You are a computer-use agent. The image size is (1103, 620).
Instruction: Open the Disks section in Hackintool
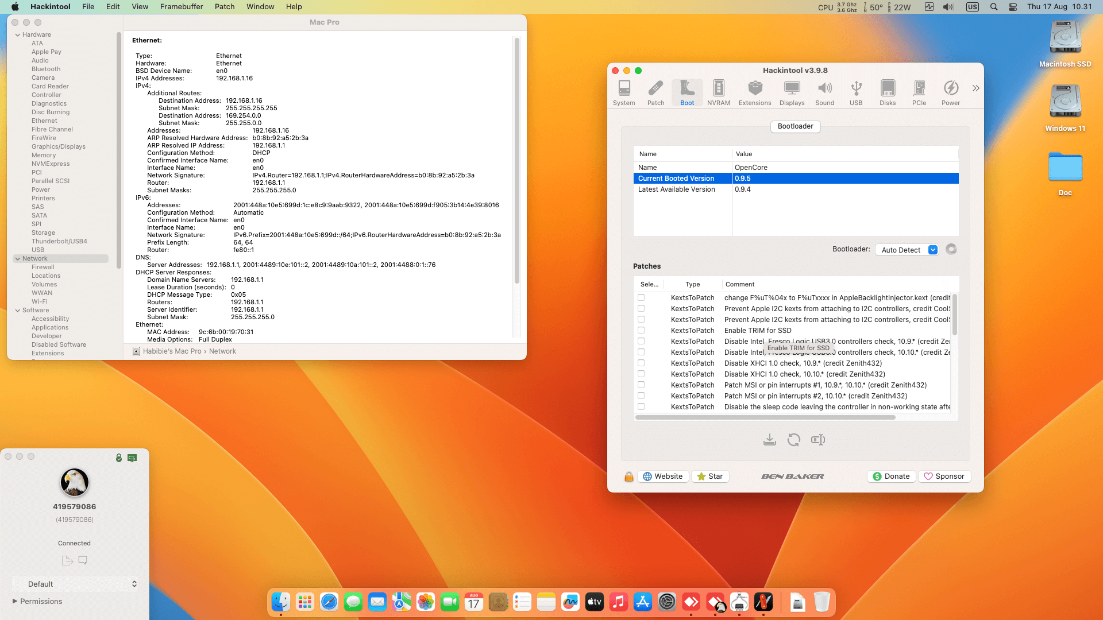point(888,93)
